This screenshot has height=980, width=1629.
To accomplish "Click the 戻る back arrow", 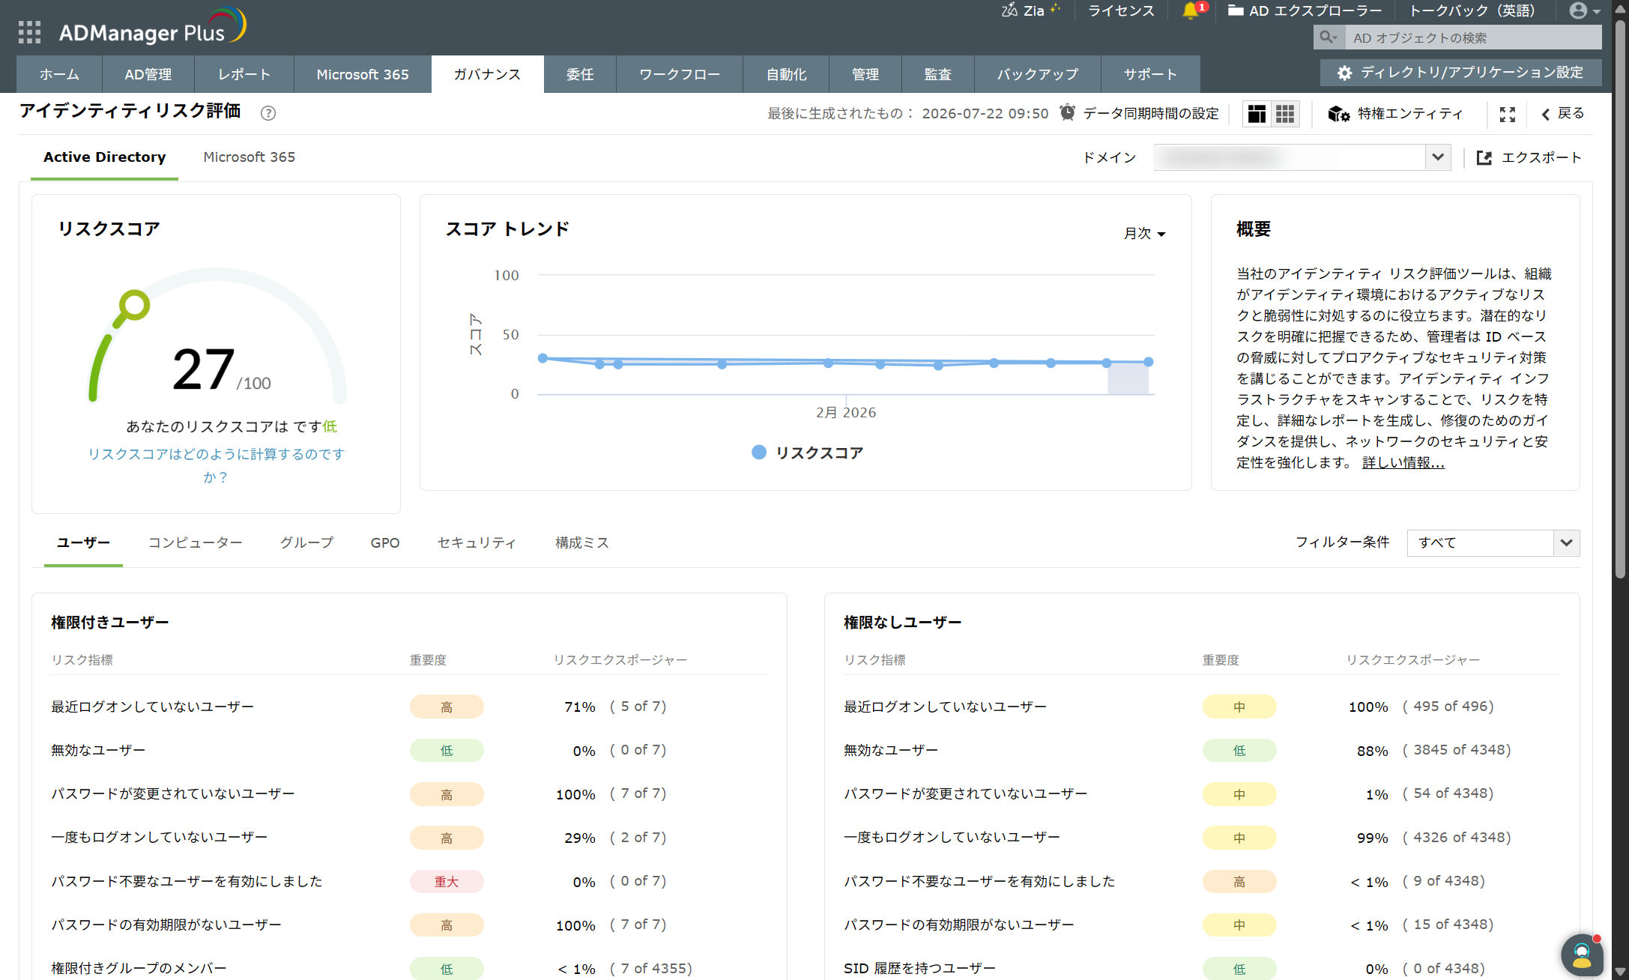I will pyautogui.click(x=1545, y=114).
